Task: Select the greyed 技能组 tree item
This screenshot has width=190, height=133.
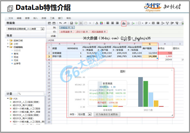Action: [x=17, y=50]
